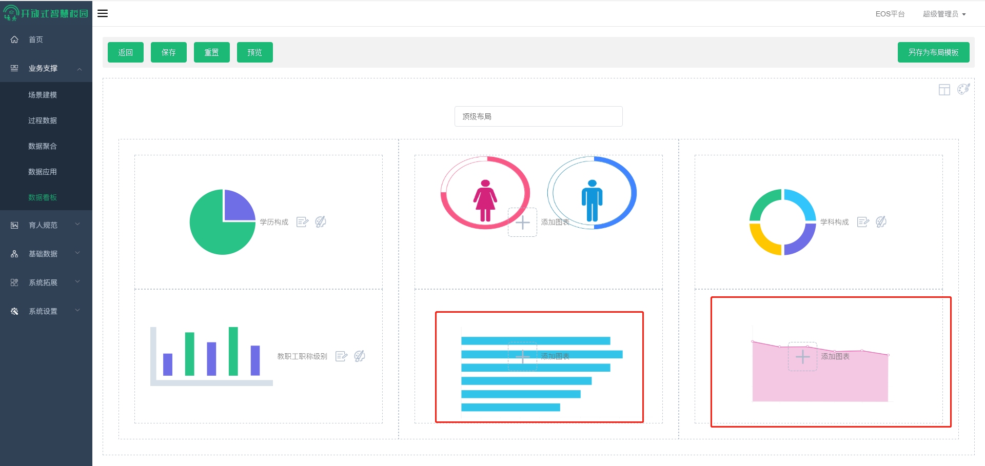Click the 系统拓展 sidebar icon

pyautogui.click(x=14, y=282)
